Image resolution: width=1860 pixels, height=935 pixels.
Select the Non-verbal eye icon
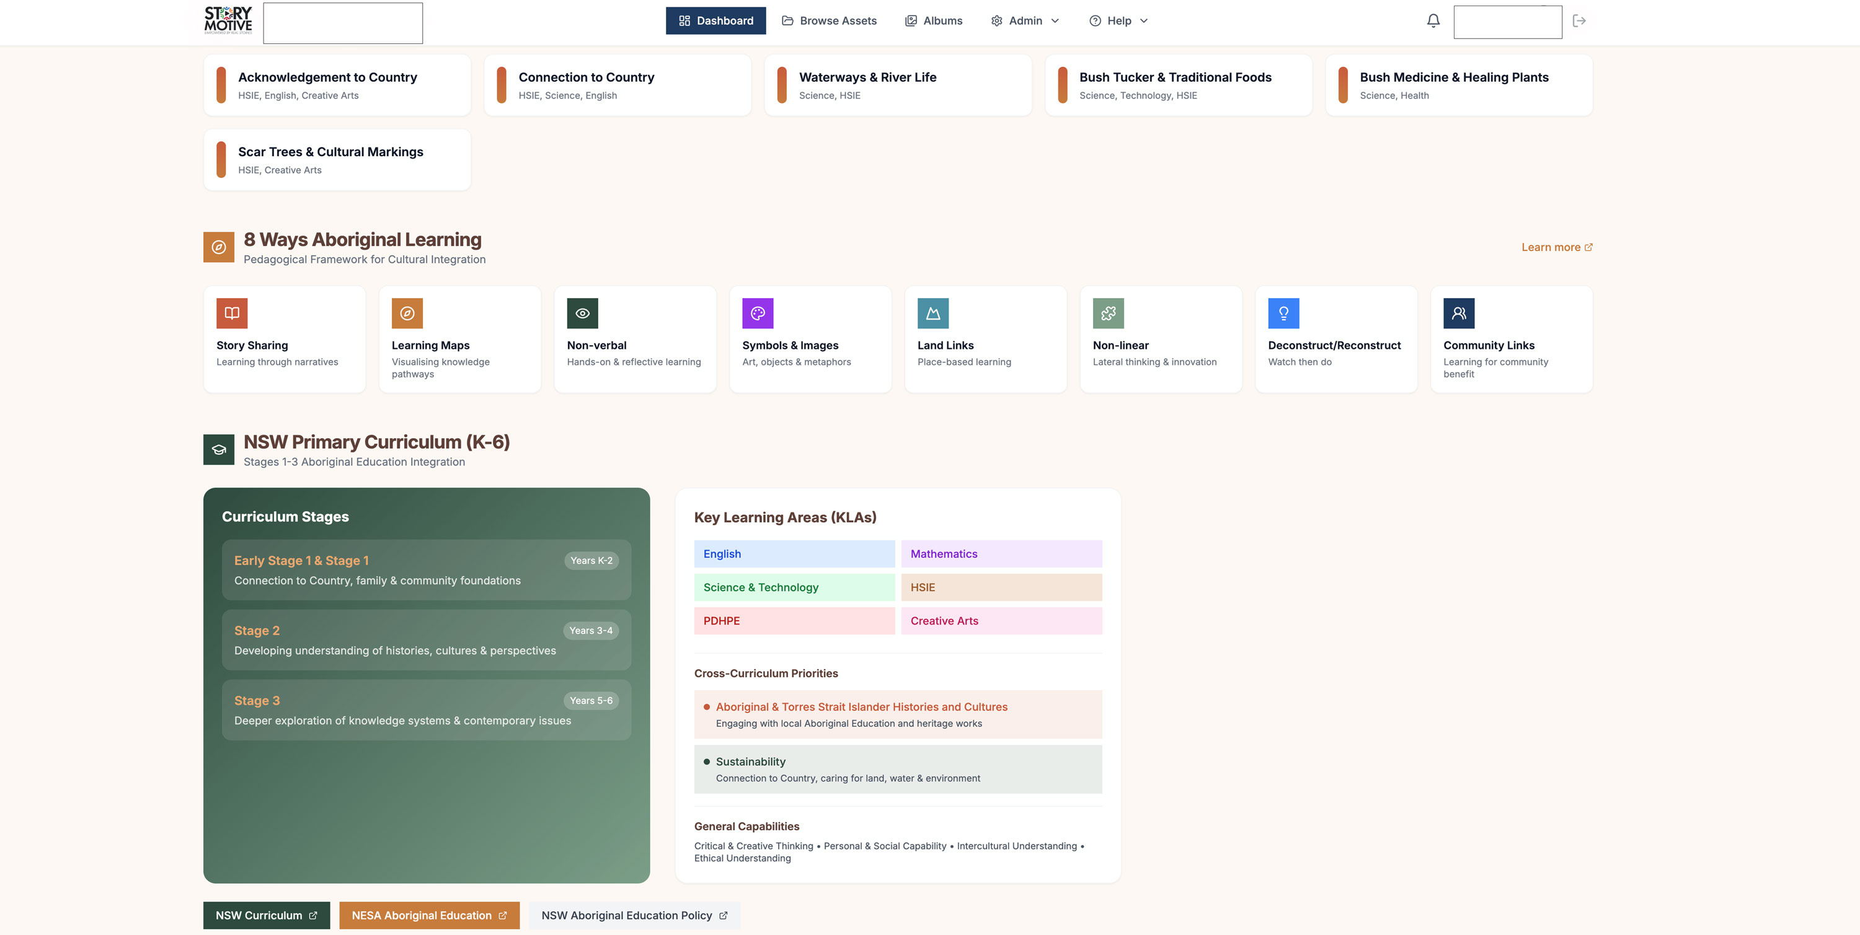pyautogui.click(x=582, y=313)
